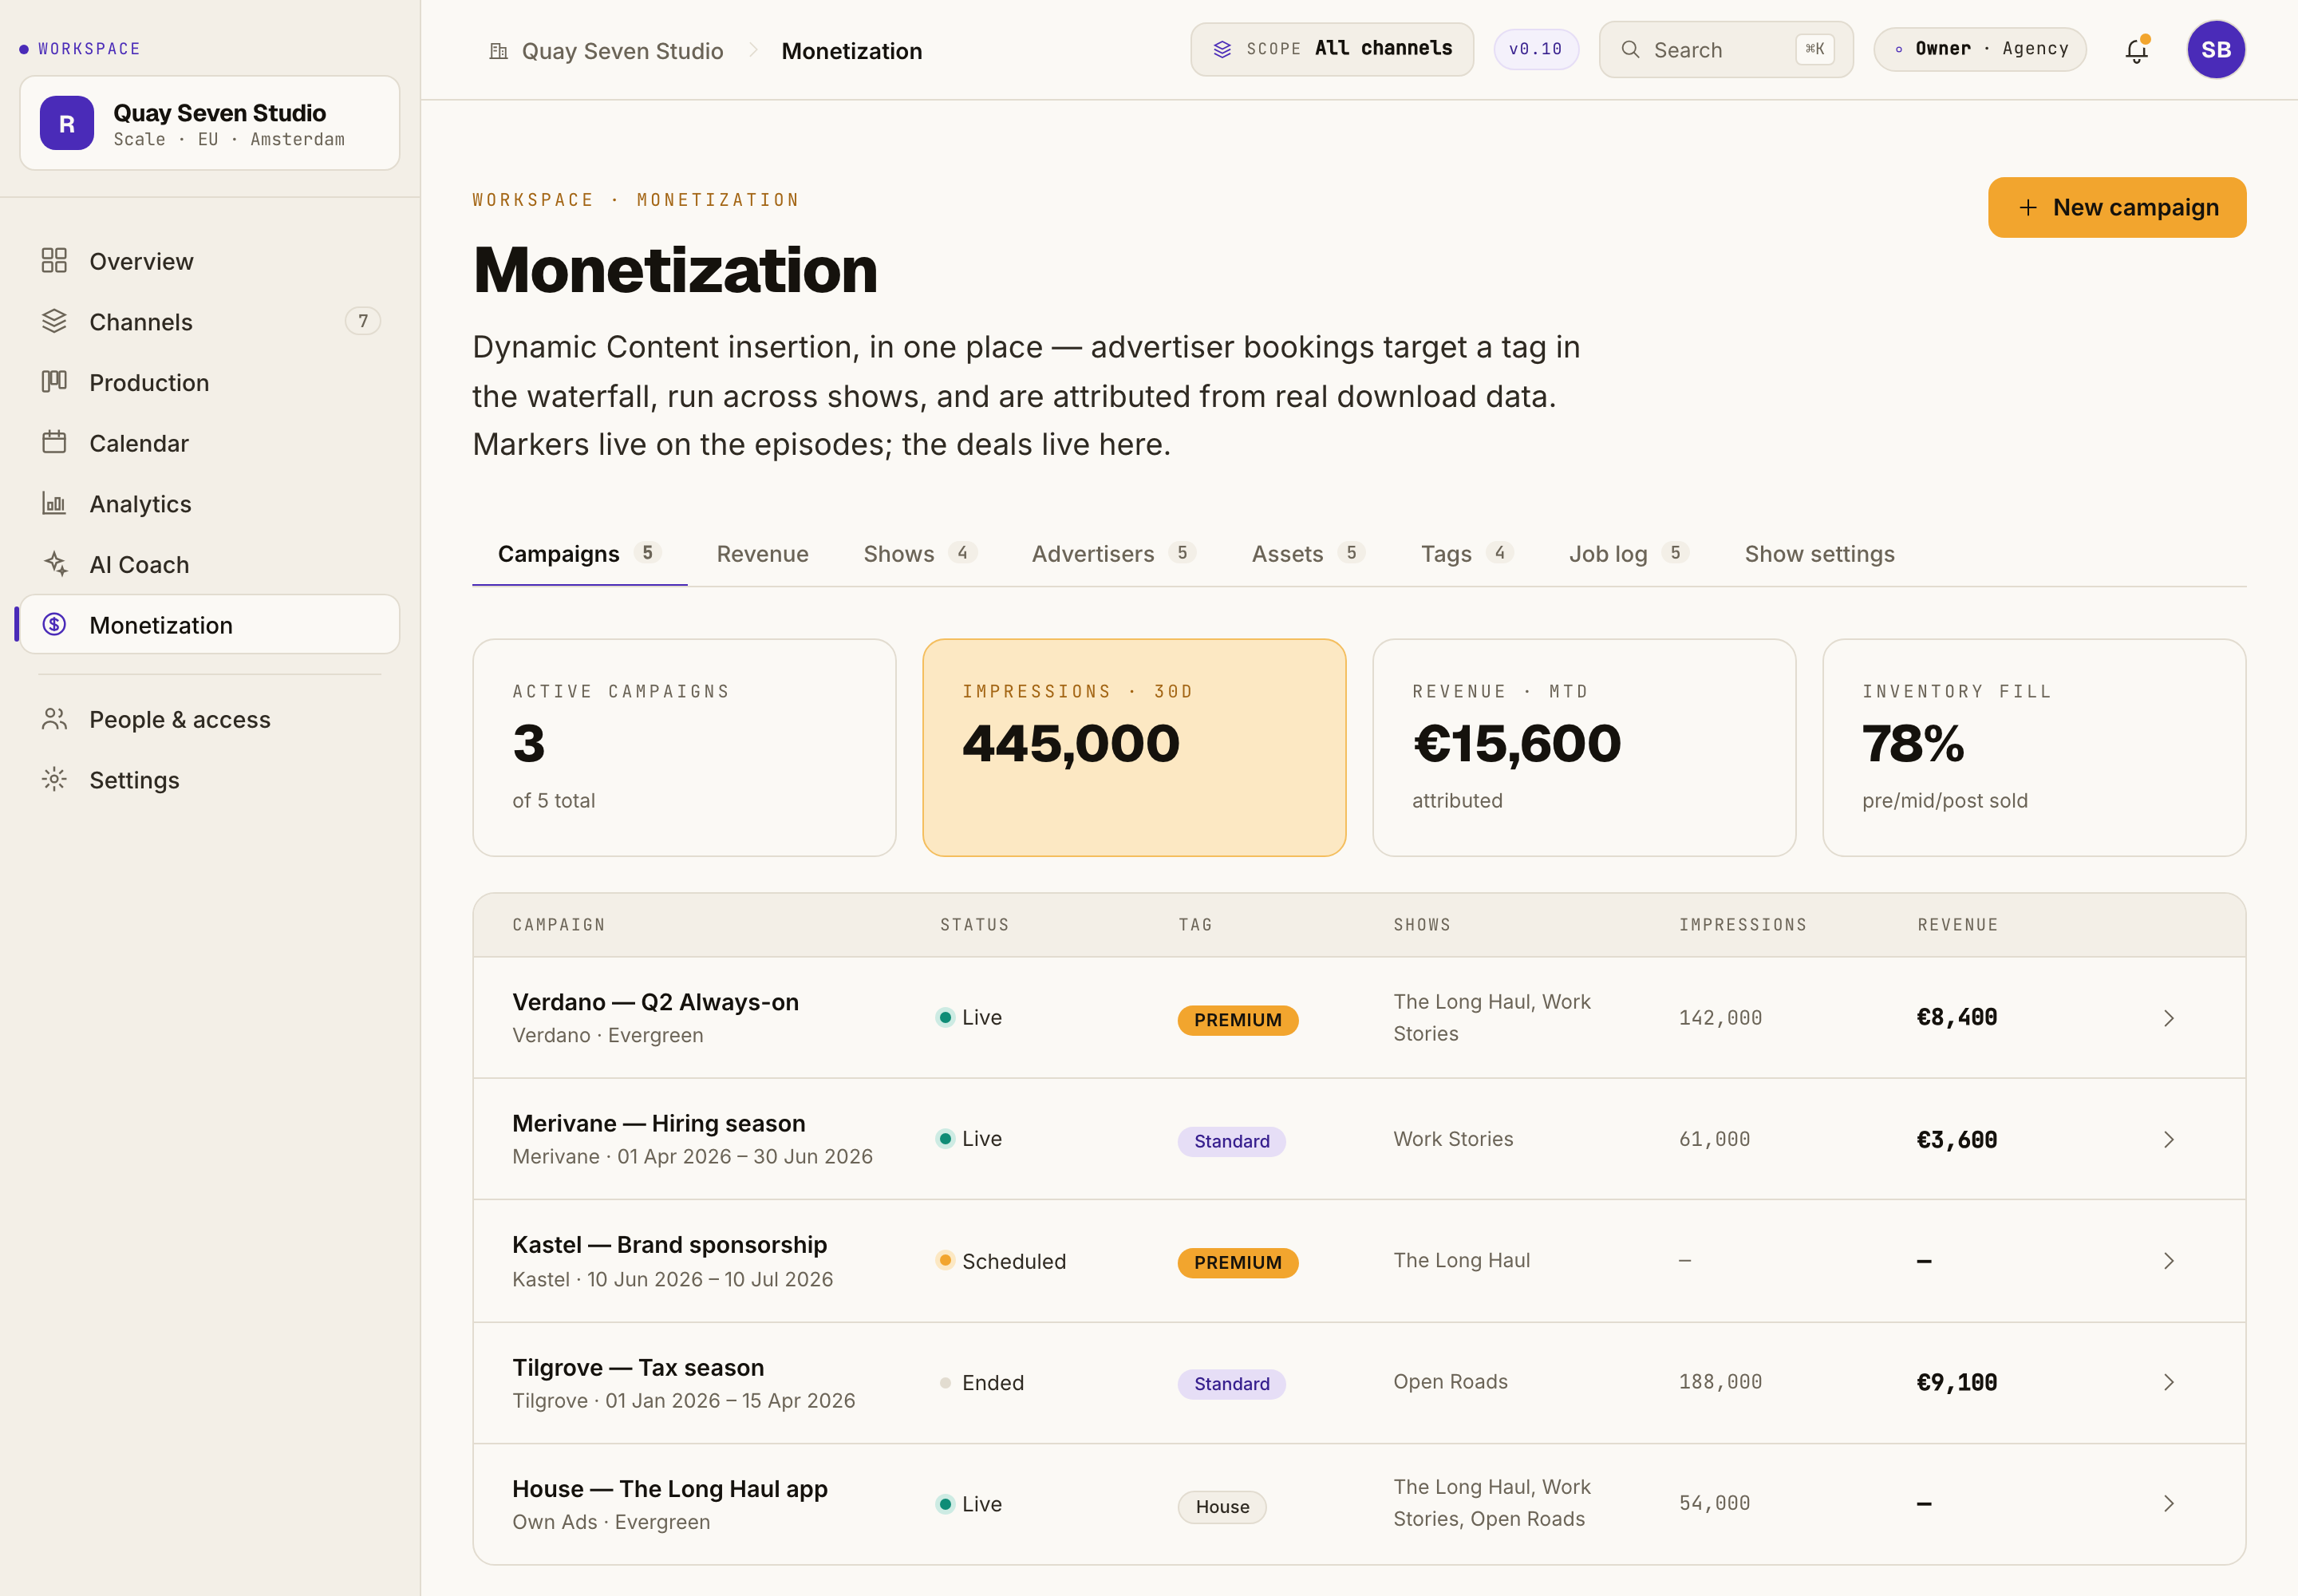Open Tilgrove Tax season row chevron
The image size is (2298, 1596).
[2169, 1382]
